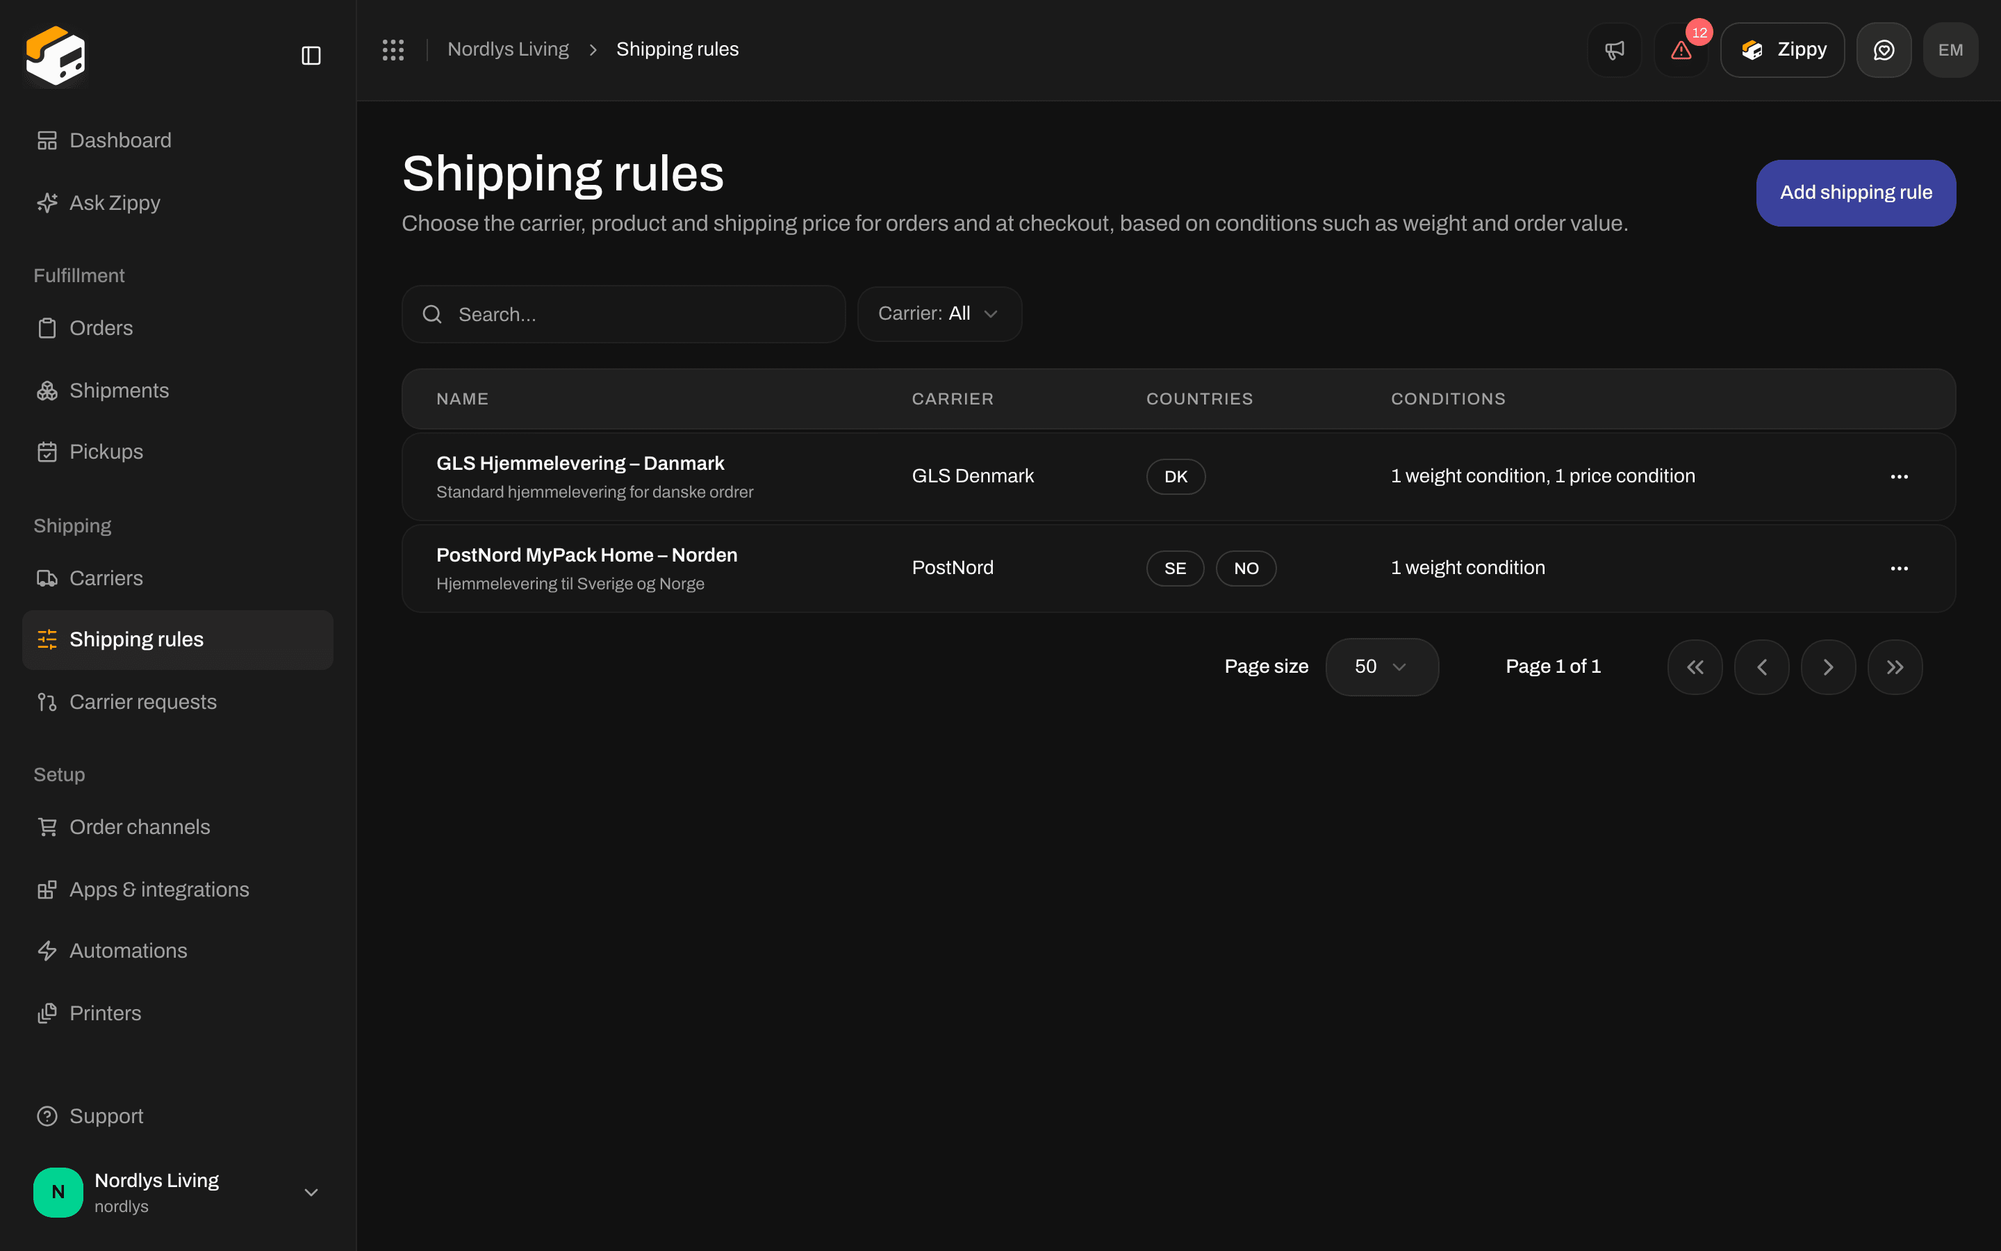The image size is (2001, 1251).
Task: Open support chat bubble icon in header
Action: point(1884,49)
